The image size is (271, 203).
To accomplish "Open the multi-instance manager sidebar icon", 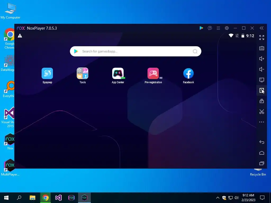I will click(x=262, y=101).
